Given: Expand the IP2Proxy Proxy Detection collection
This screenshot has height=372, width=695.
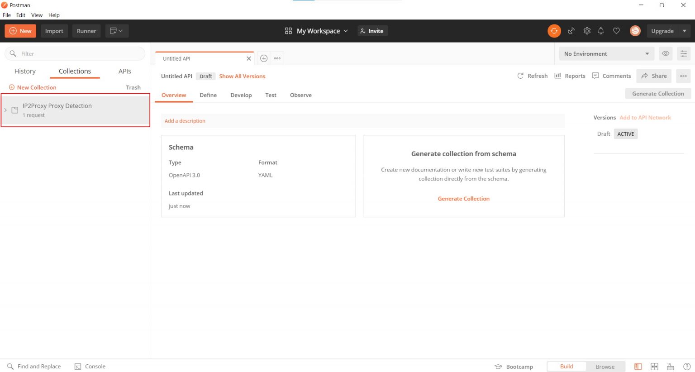Looking at the screenshot, I should 5,110.
